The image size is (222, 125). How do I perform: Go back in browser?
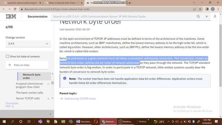pos(4,9)
